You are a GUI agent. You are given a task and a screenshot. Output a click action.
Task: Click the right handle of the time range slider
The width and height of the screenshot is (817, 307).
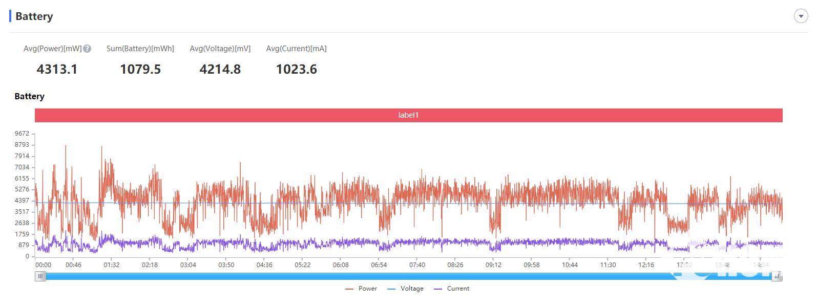pos(777,276)
